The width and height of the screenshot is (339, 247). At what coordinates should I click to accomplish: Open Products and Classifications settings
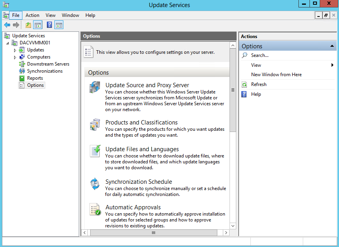click(141, 123)
